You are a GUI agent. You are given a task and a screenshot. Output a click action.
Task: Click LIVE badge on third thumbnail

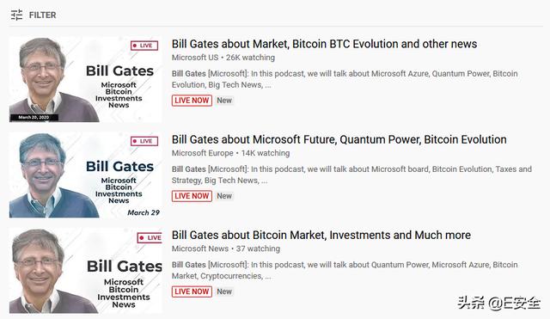click(150, 238)
